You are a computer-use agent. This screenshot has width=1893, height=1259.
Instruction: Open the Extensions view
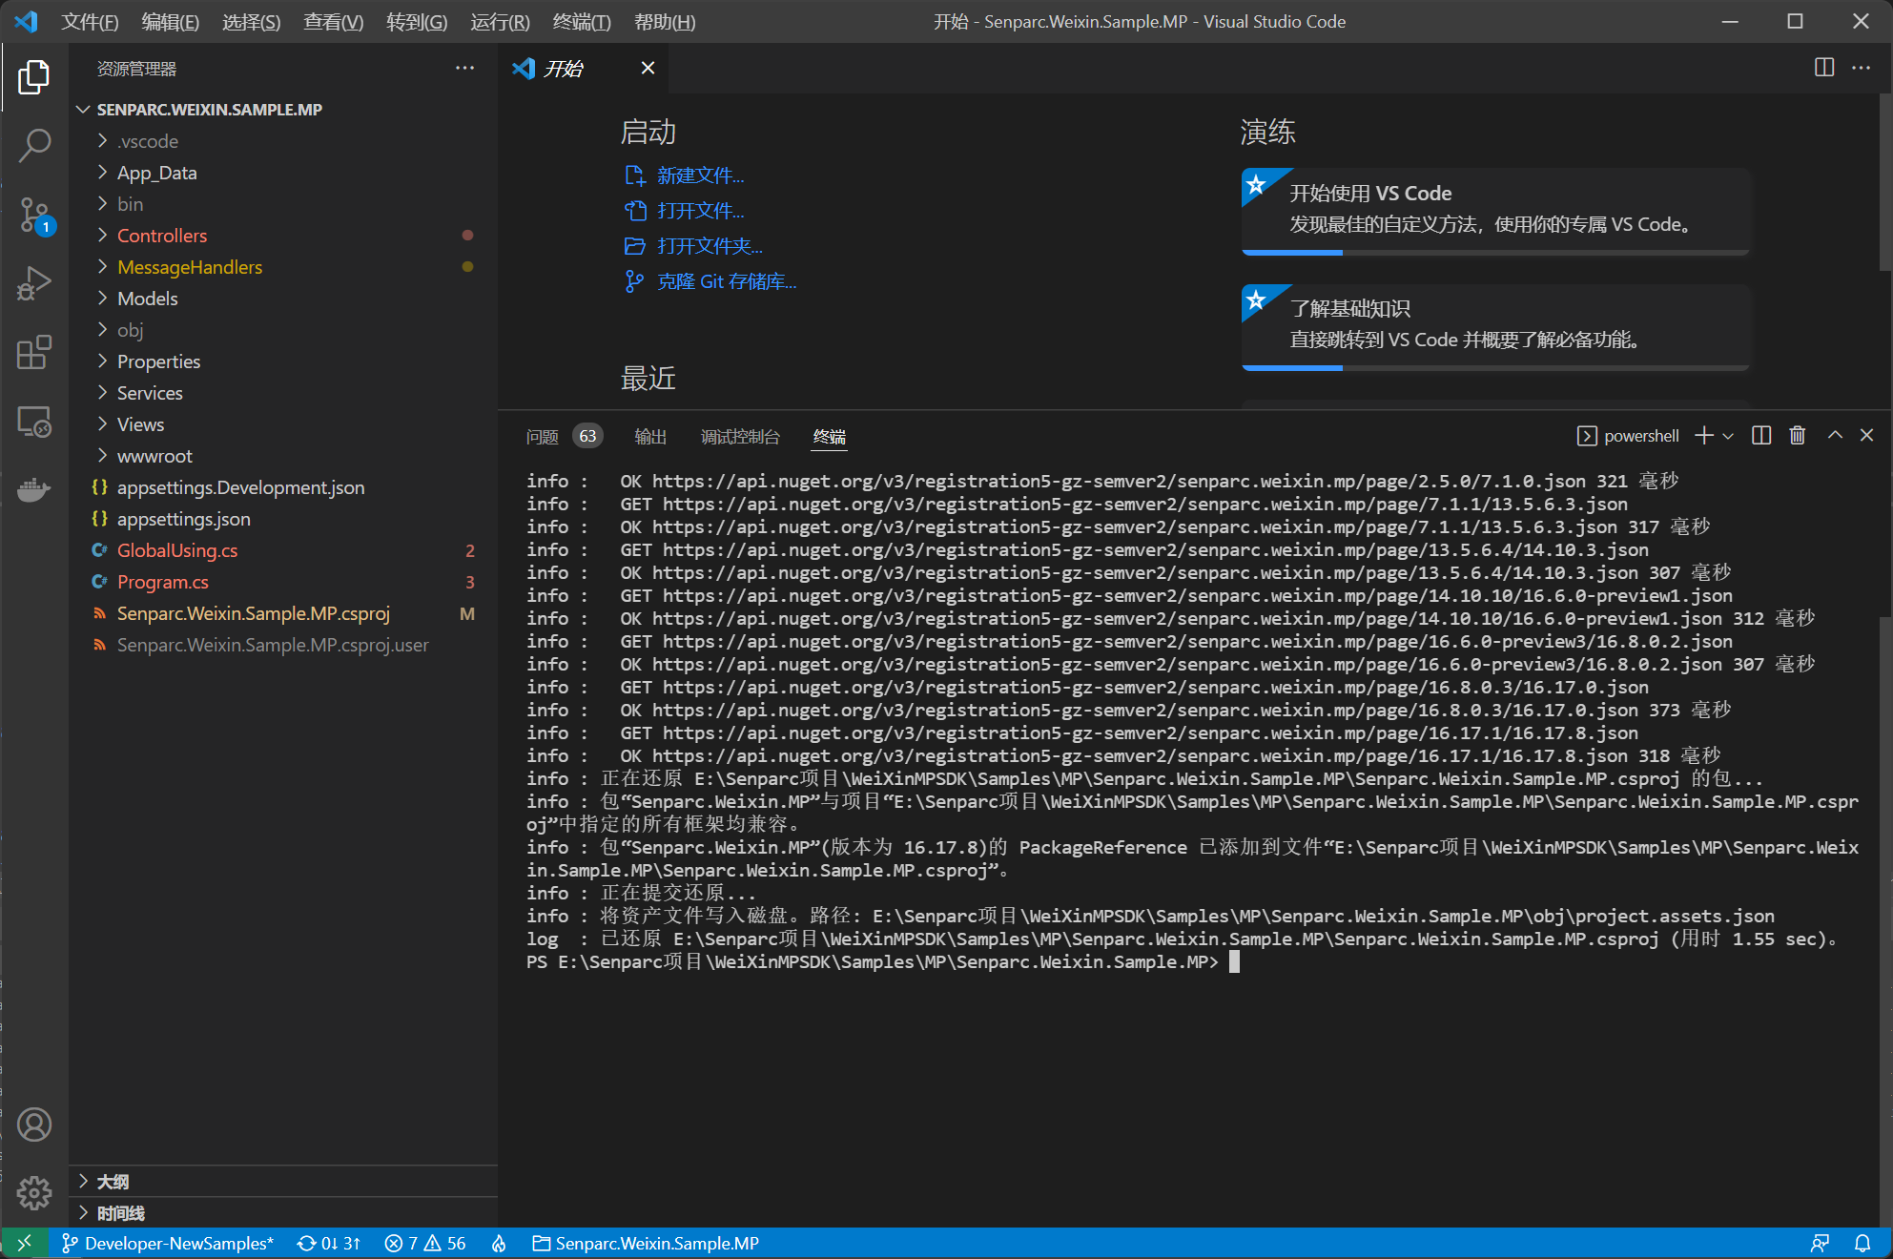pyautogui.click(x=34, y=352)
